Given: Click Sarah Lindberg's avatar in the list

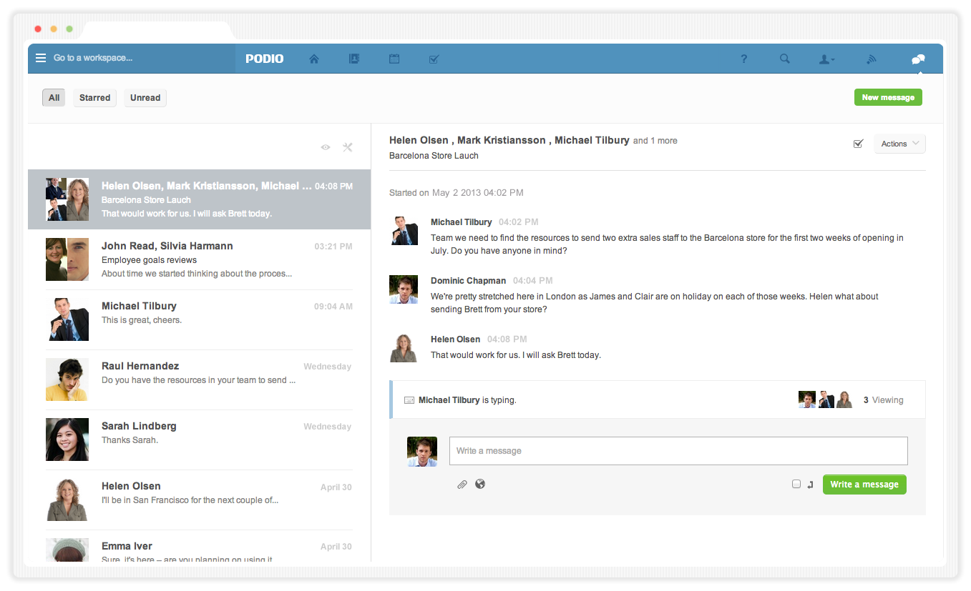Looking at the screenshot, I should [67, 439].
